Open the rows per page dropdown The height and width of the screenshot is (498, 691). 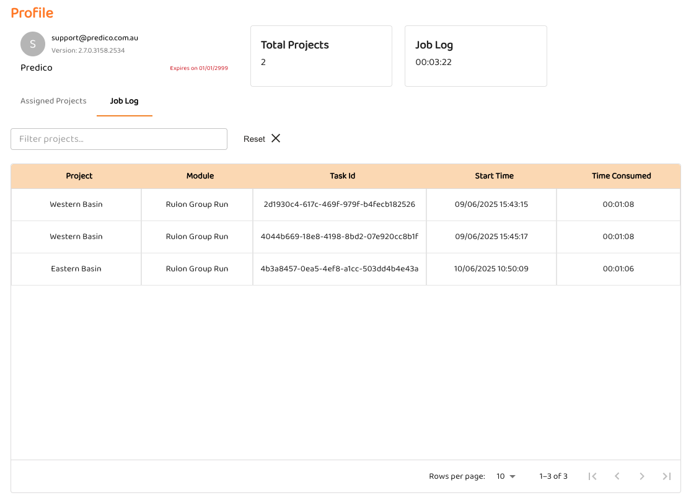coord(506,476)
